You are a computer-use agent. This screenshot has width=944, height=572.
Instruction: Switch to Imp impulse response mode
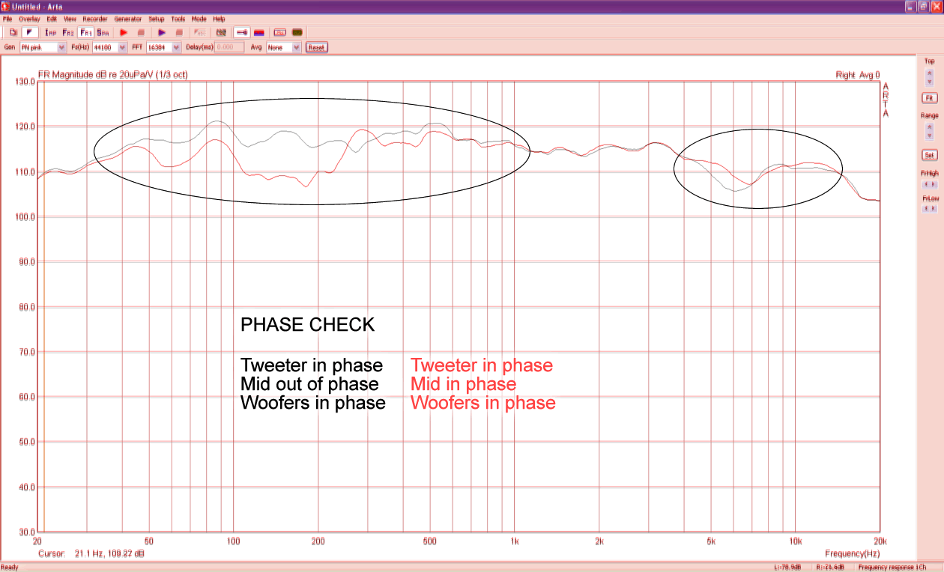pyautogui.click(x=51, y=32)
